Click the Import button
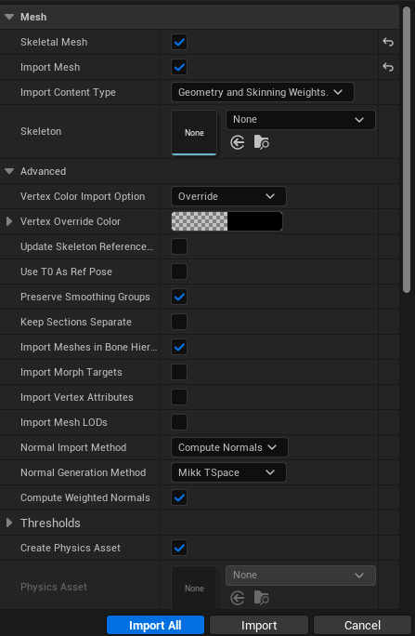 pos(259,625)
